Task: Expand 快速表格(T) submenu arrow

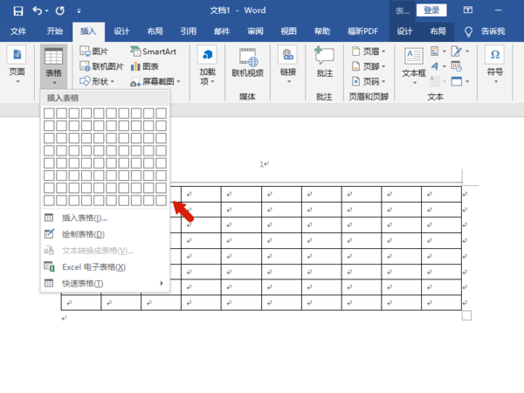Action: click(162, 283)
